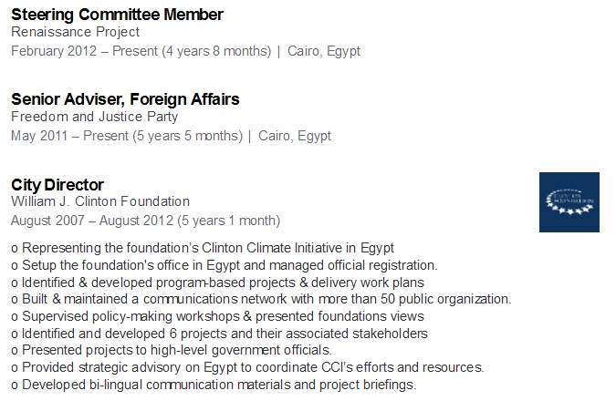Click the Renaissance Project organization name

pyautogui.click(x=75, y=32)
